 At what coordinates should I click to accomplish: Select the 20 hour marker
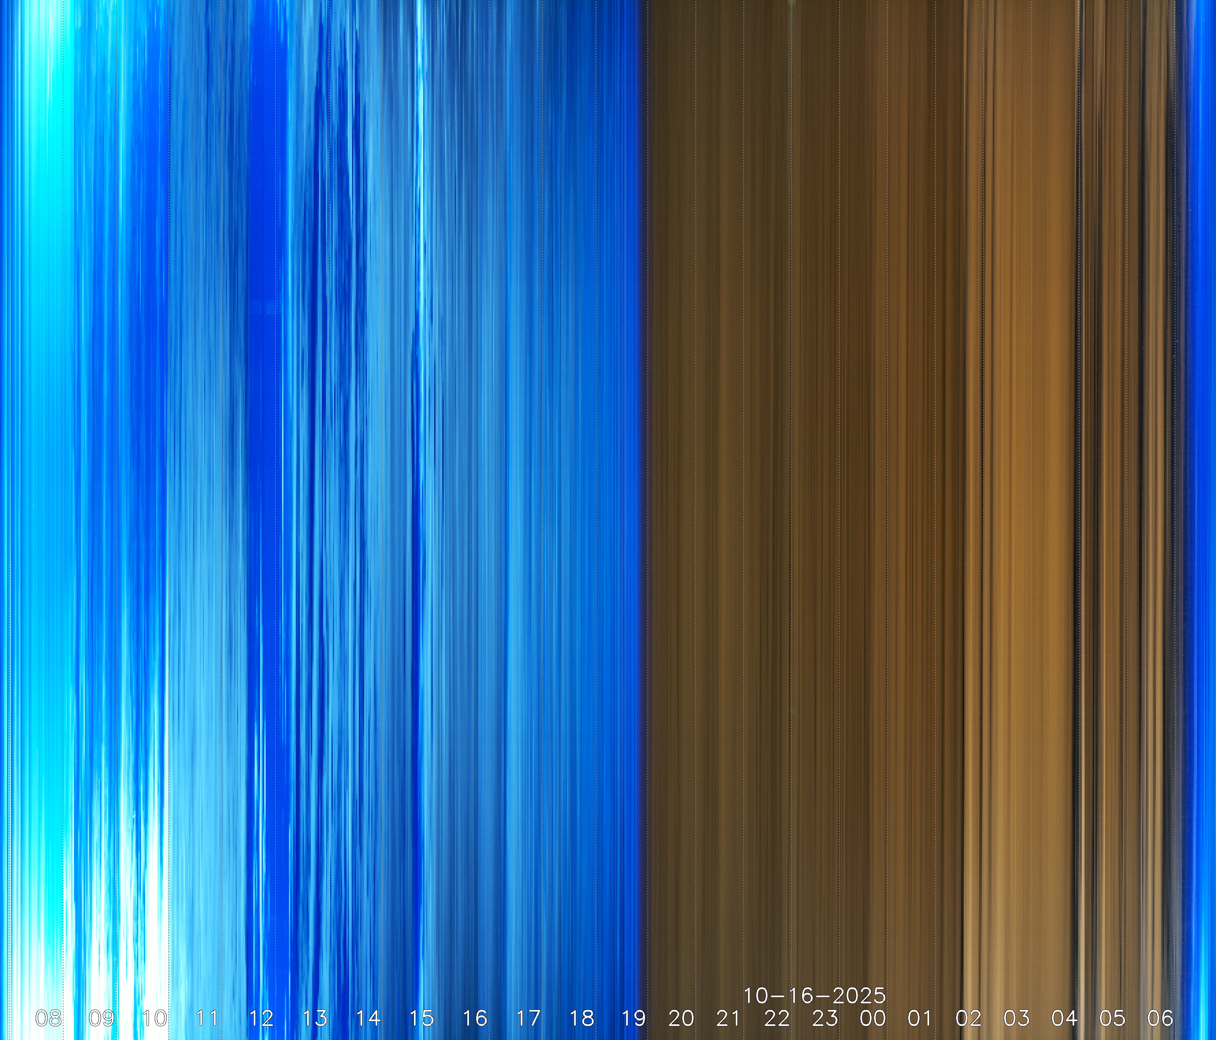(681, 1018)
